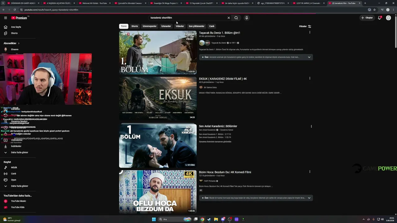Open the notifications bell
This screenshot has height=223, width=397.
[x=379, y=18]
